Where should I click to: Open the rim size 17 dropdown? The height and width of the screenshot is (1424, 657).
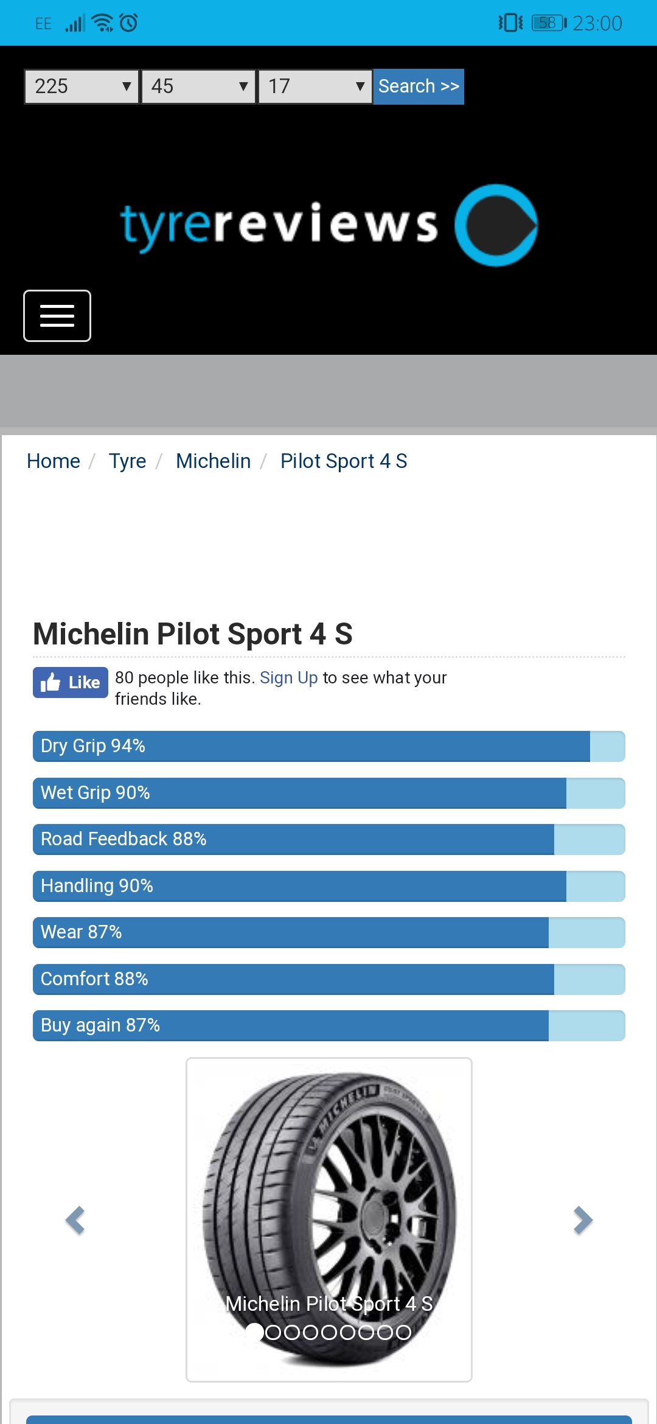click(x=316, y=86)
